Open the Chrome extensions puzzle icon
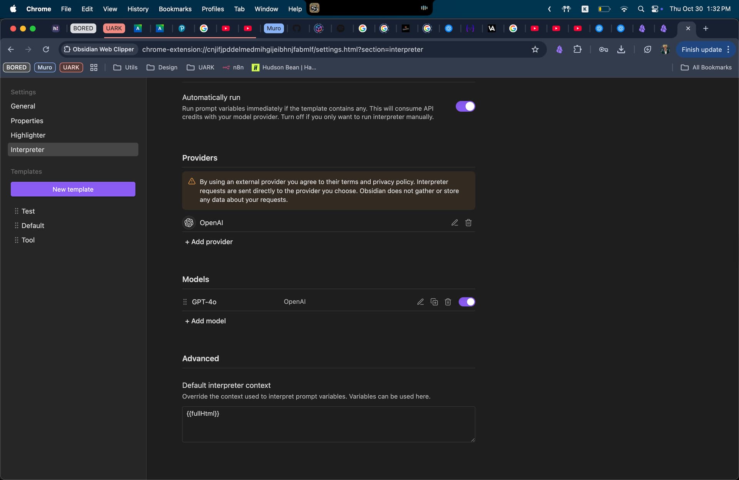This screenshot has height=480, width=739. tap(577, 49)
